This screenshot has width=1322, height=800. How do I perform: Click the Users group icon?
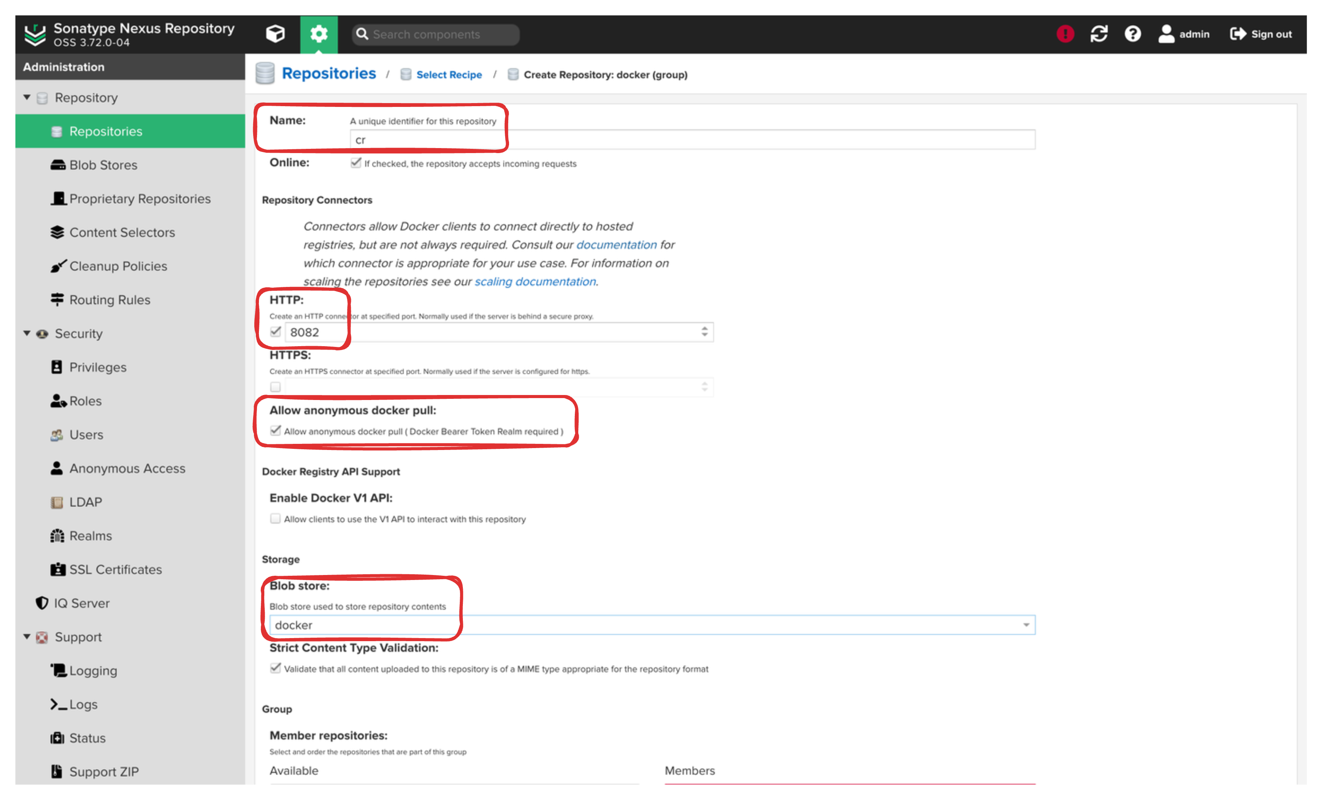coord(57,435)
